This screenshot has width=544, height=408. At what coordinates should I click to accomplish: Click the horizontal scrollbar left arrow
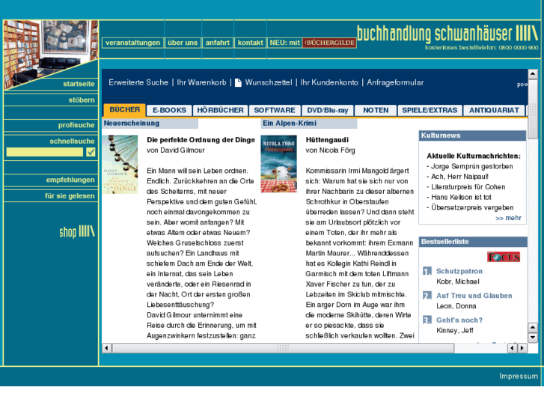click(x=107, y=348)
